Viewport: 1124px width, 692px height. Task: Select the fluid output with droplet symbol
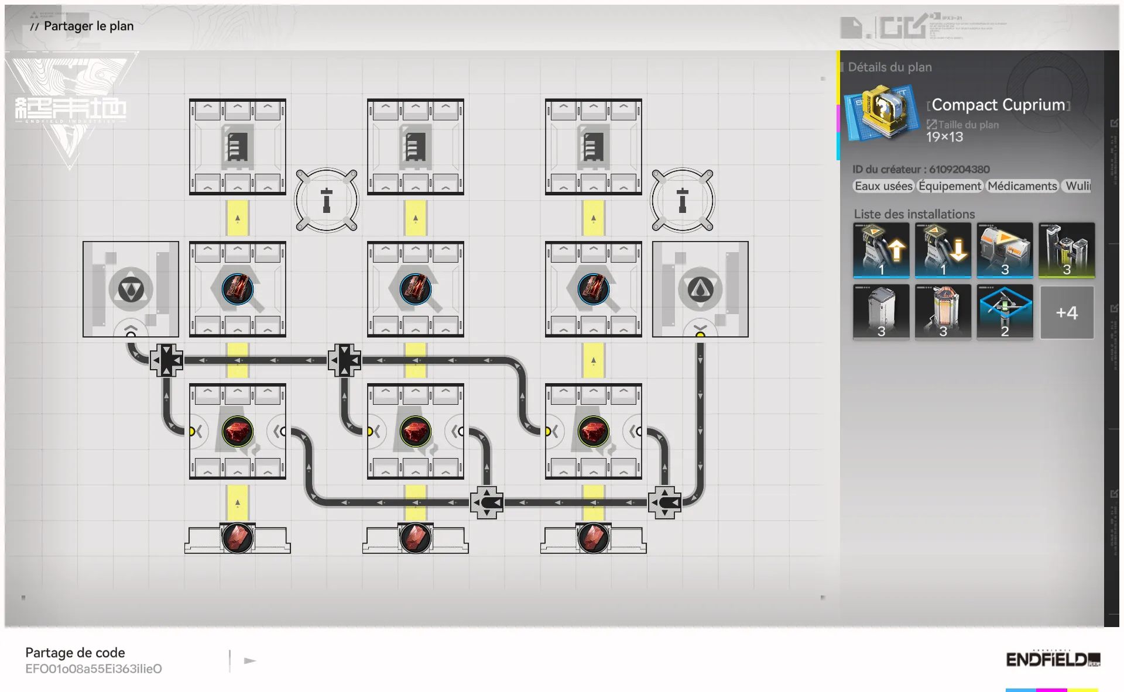pos(700,289)
